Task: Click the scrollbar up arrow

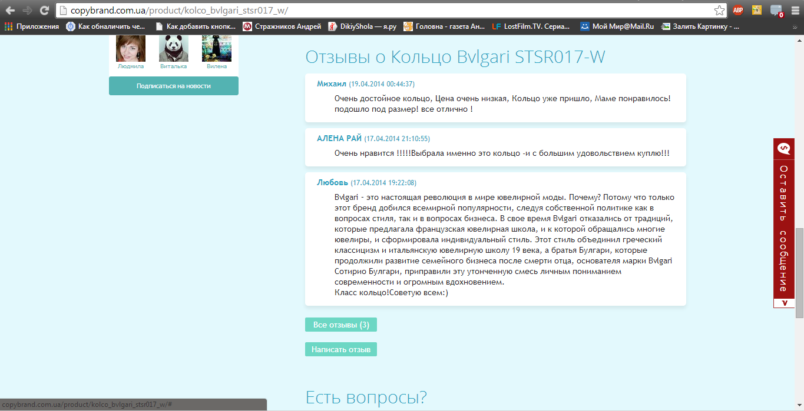Action: (799, 39)
